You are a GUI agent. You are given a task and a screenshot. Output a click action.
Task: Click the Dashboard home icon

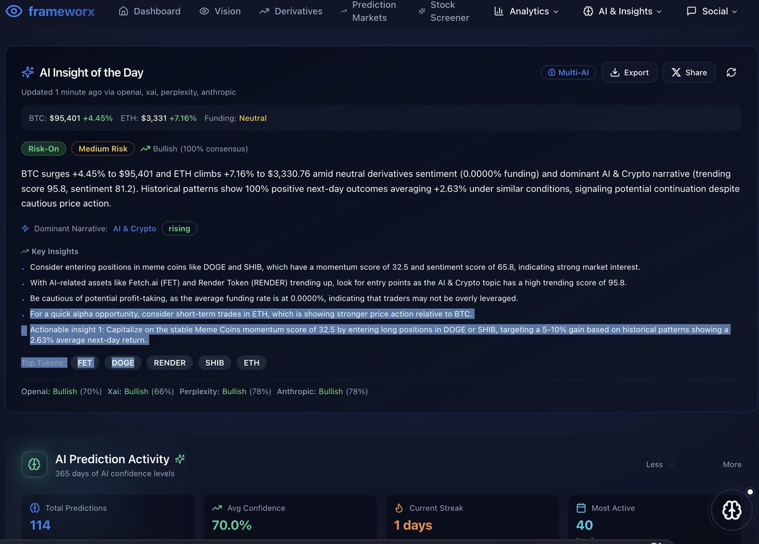point(123,11)
